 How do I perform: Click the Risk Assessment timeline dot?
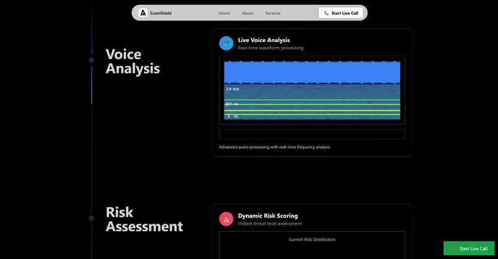(x=91, y=218)
